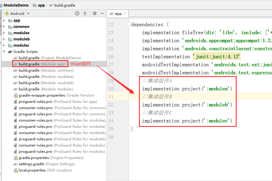Click the fileTree implementation line
The image size is (272, 181).
pos(206,32)
